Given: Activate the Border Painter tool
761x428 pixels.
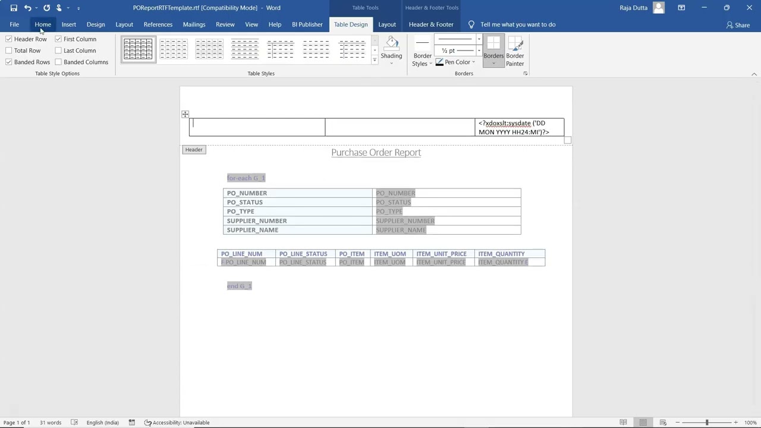Looking at the screenshot, I should click(x=515, y=51).
